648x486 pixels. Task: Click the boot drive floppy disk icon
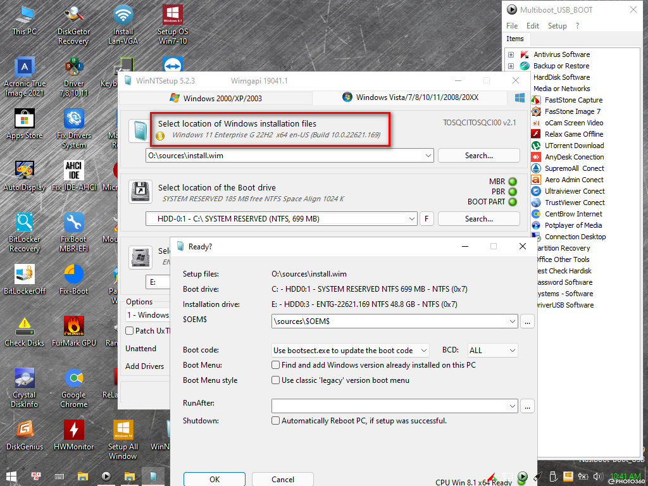click(x=140, y=191)
